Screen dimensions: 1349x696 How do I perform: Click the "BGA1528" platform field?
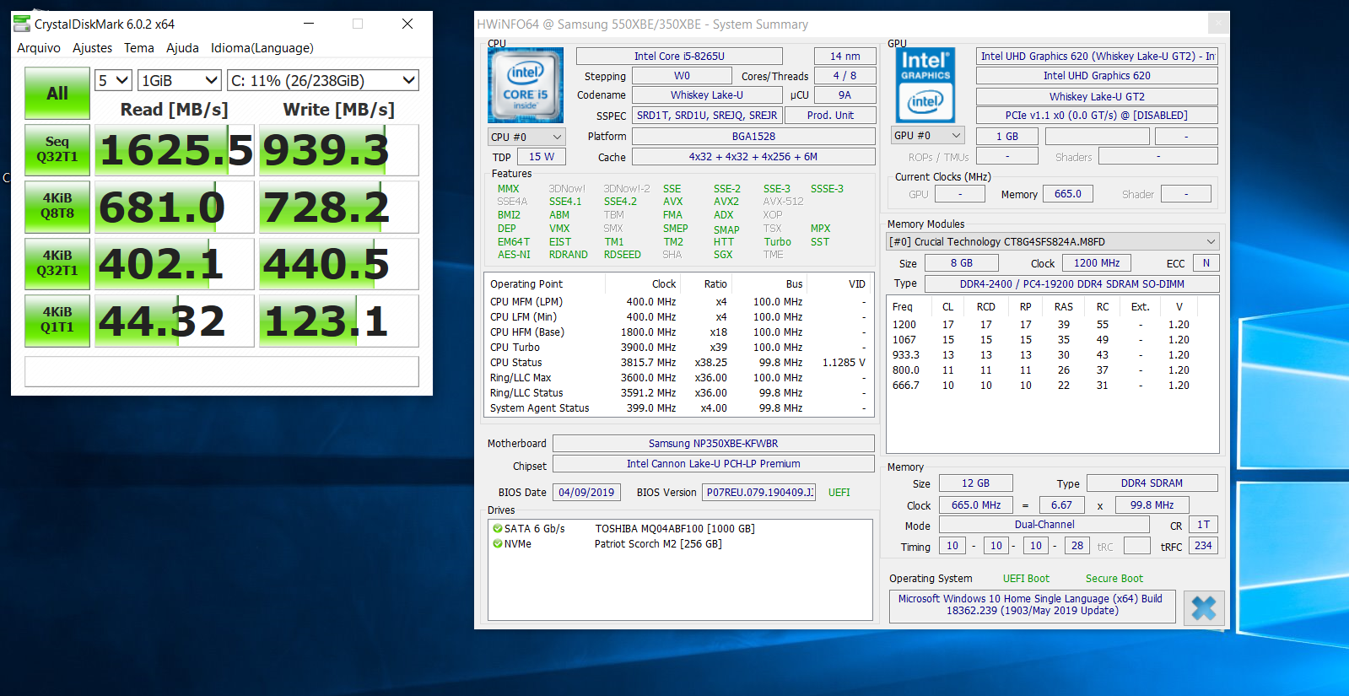[753, 137]
